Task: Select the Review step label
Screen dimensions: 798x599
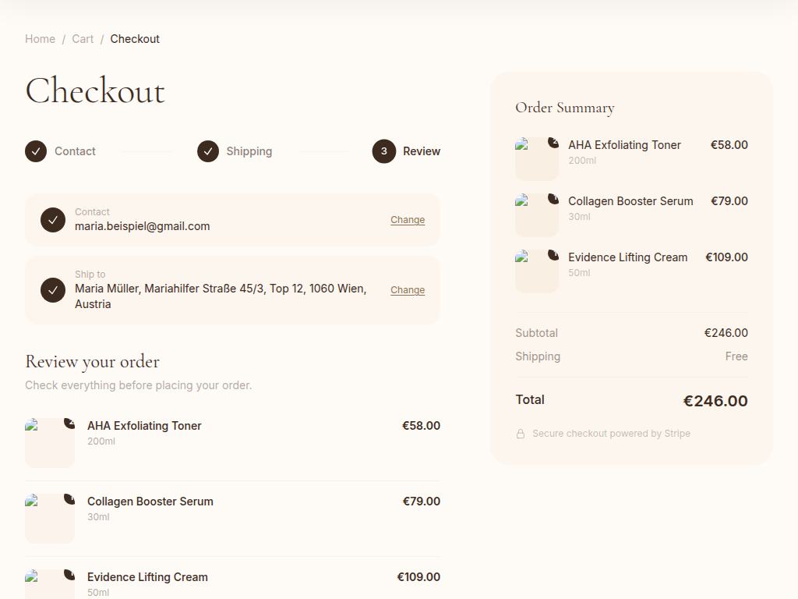Action: coord(422,151)
